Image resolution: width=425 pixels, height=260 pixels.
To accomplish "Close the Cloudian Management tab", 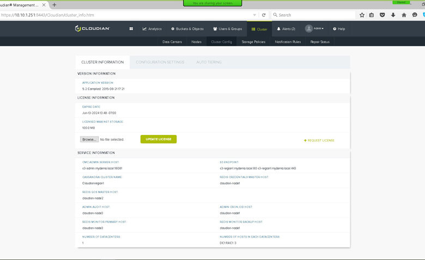I will pyautogui.click(x=44, y=5).
